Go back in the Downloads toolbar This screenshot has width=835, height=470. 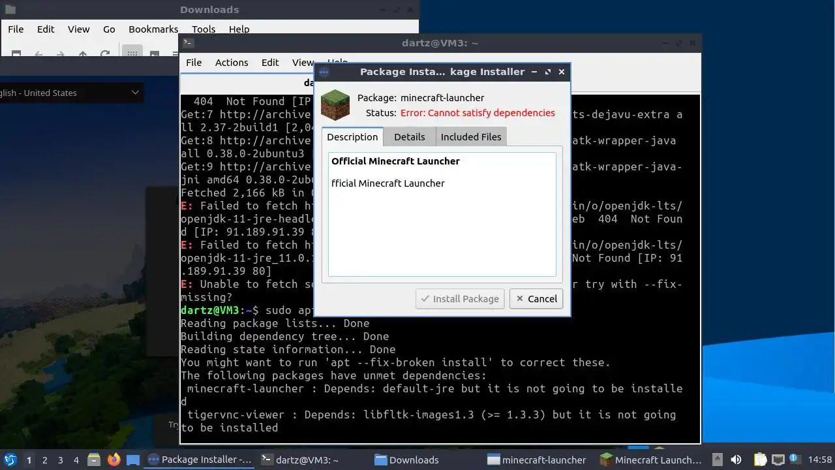(38, 54)
